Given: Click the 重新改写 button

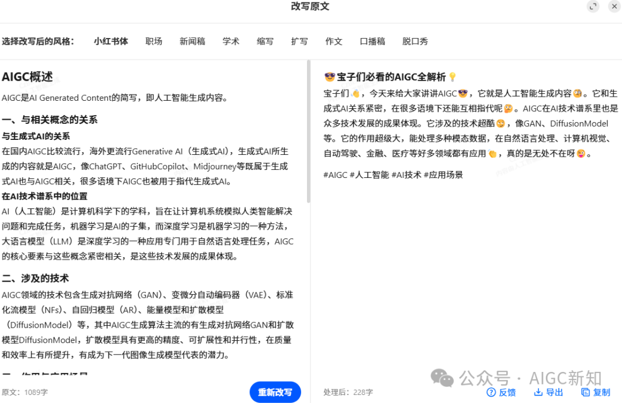Looking at the screenshot, I should coord(275,392).
